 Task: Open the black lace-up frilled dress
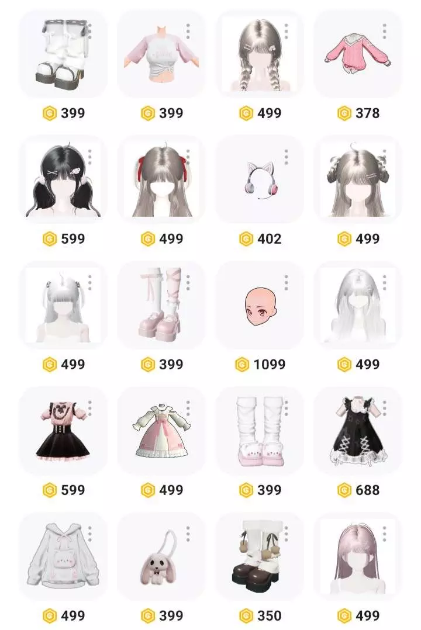point(358,431)
